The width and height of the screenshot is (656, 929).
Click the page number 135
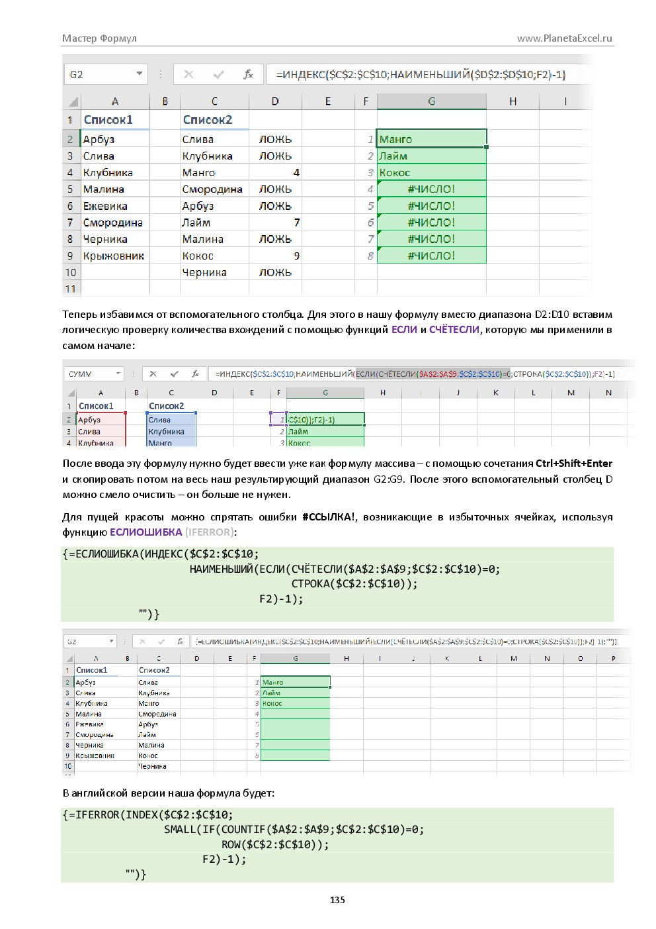tap(337, 900)
